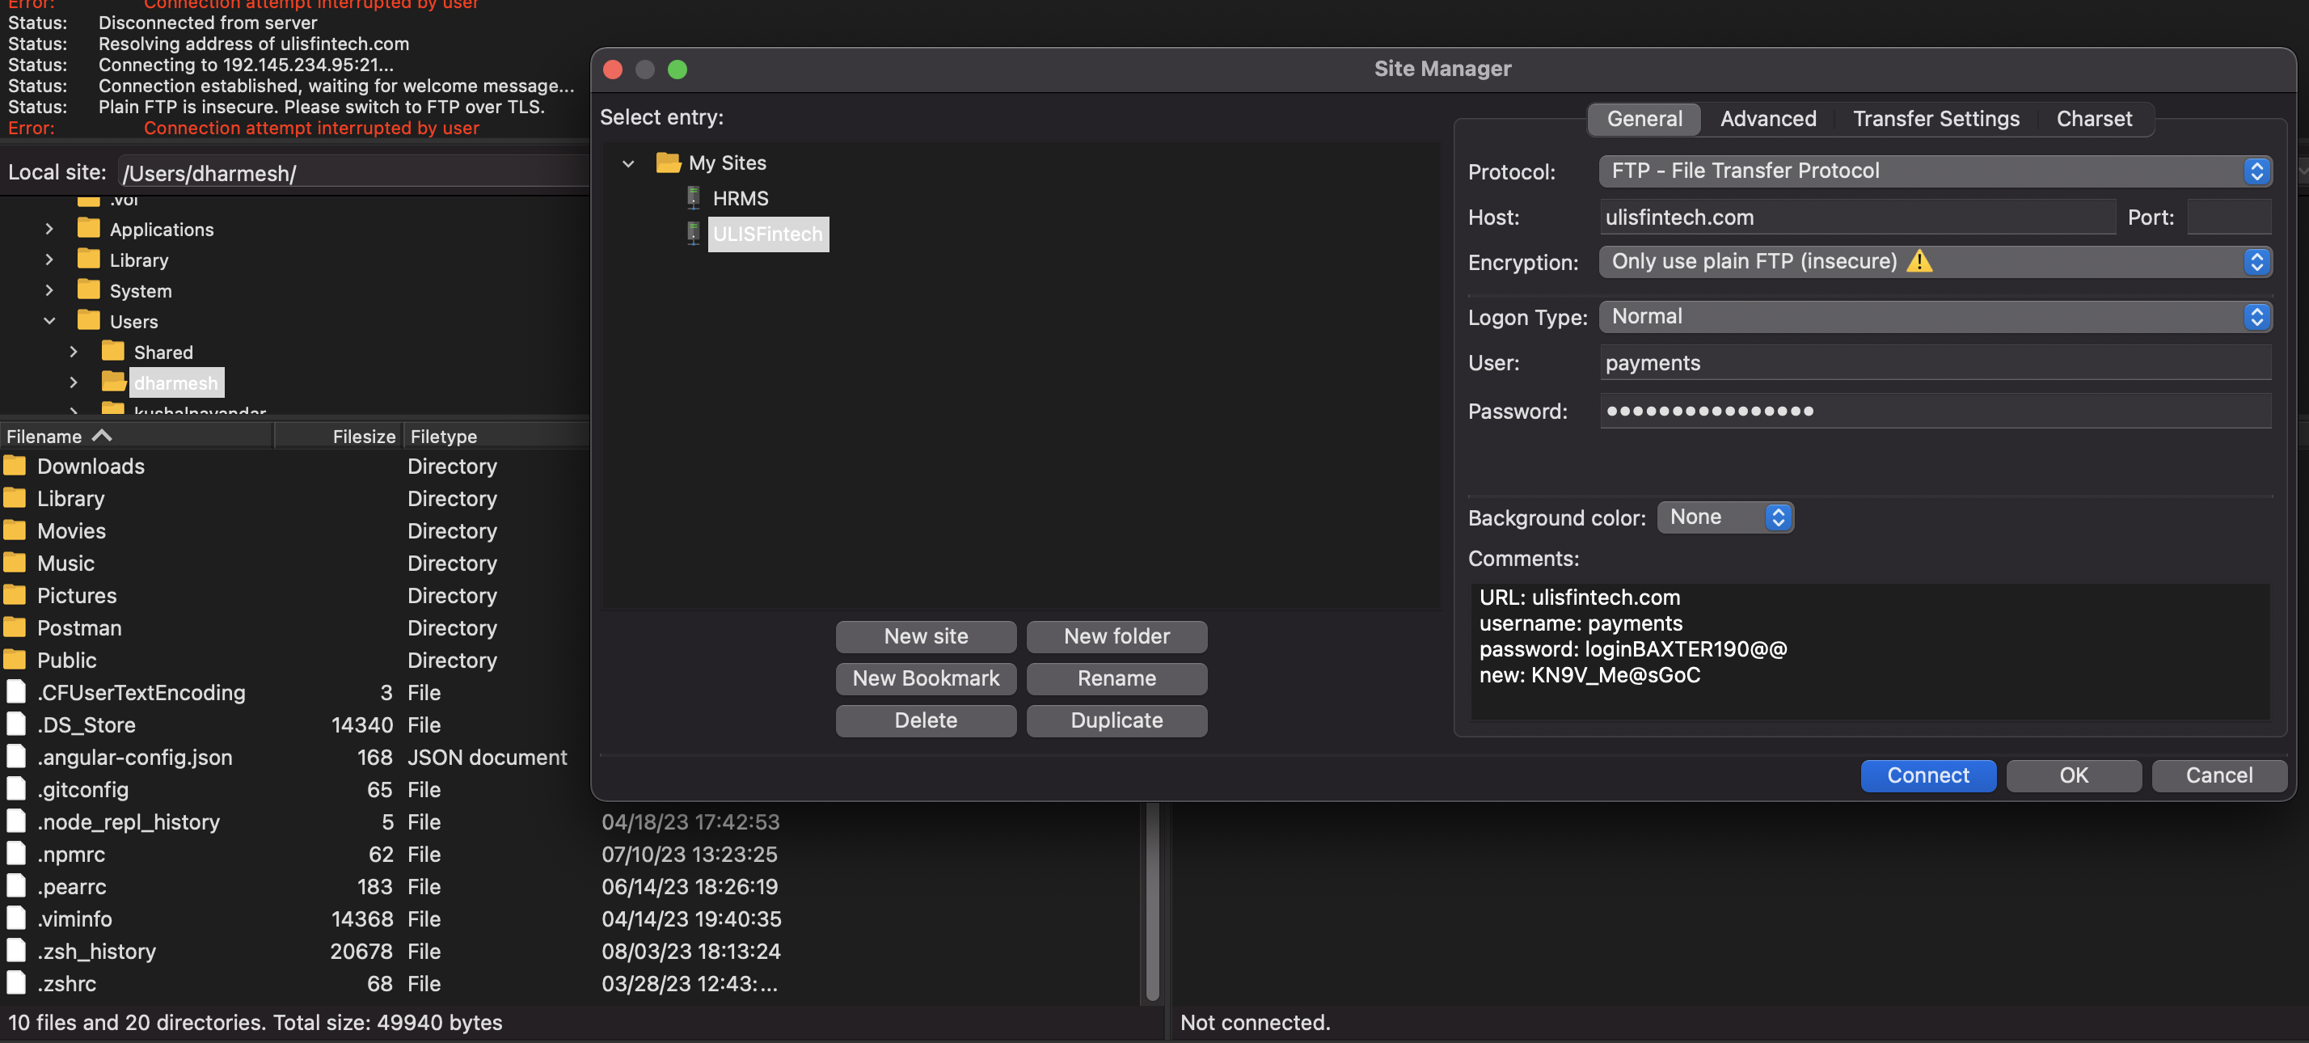Click the Rename button
The image size is (2309, 1043).
click(1116, 678)
